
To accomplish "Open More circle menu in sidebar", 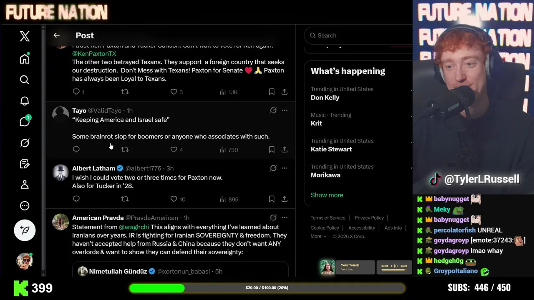I will 25,206.
